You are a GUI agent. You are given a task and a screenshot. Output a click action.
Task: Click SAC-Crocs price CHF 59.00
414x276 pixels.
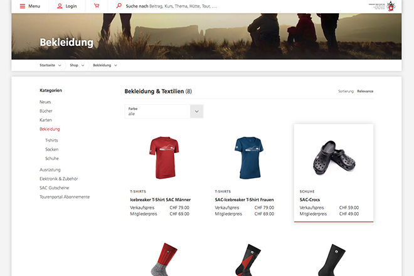tap(349, 208)
